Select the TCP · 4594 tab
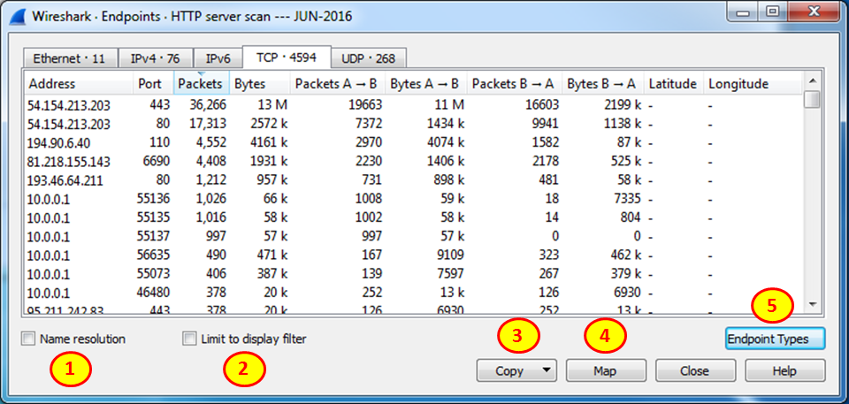Viewport: 849px width, 404px height. 285,57
